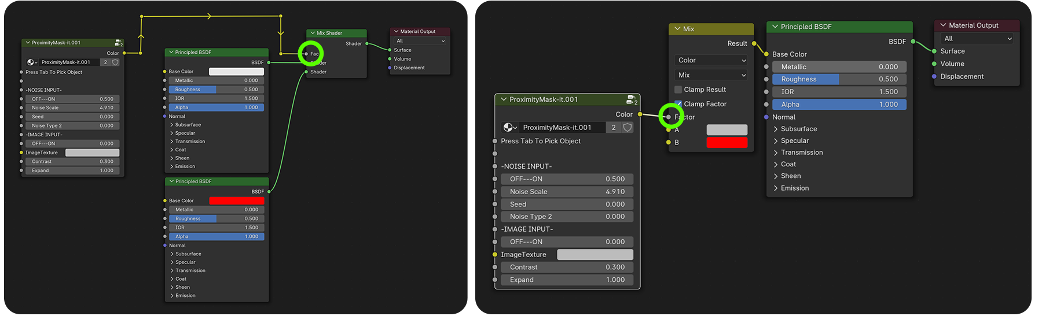Viewport: 1042px width, 316px height.
Task: Click the yellow Result output socket on Mix node
Action: (x=754, y=43)
